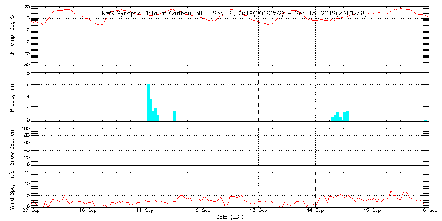Screen dimensions: 442x221
Task: Click the '15' tick on the wind speed axis
Action: click(27, 173)
